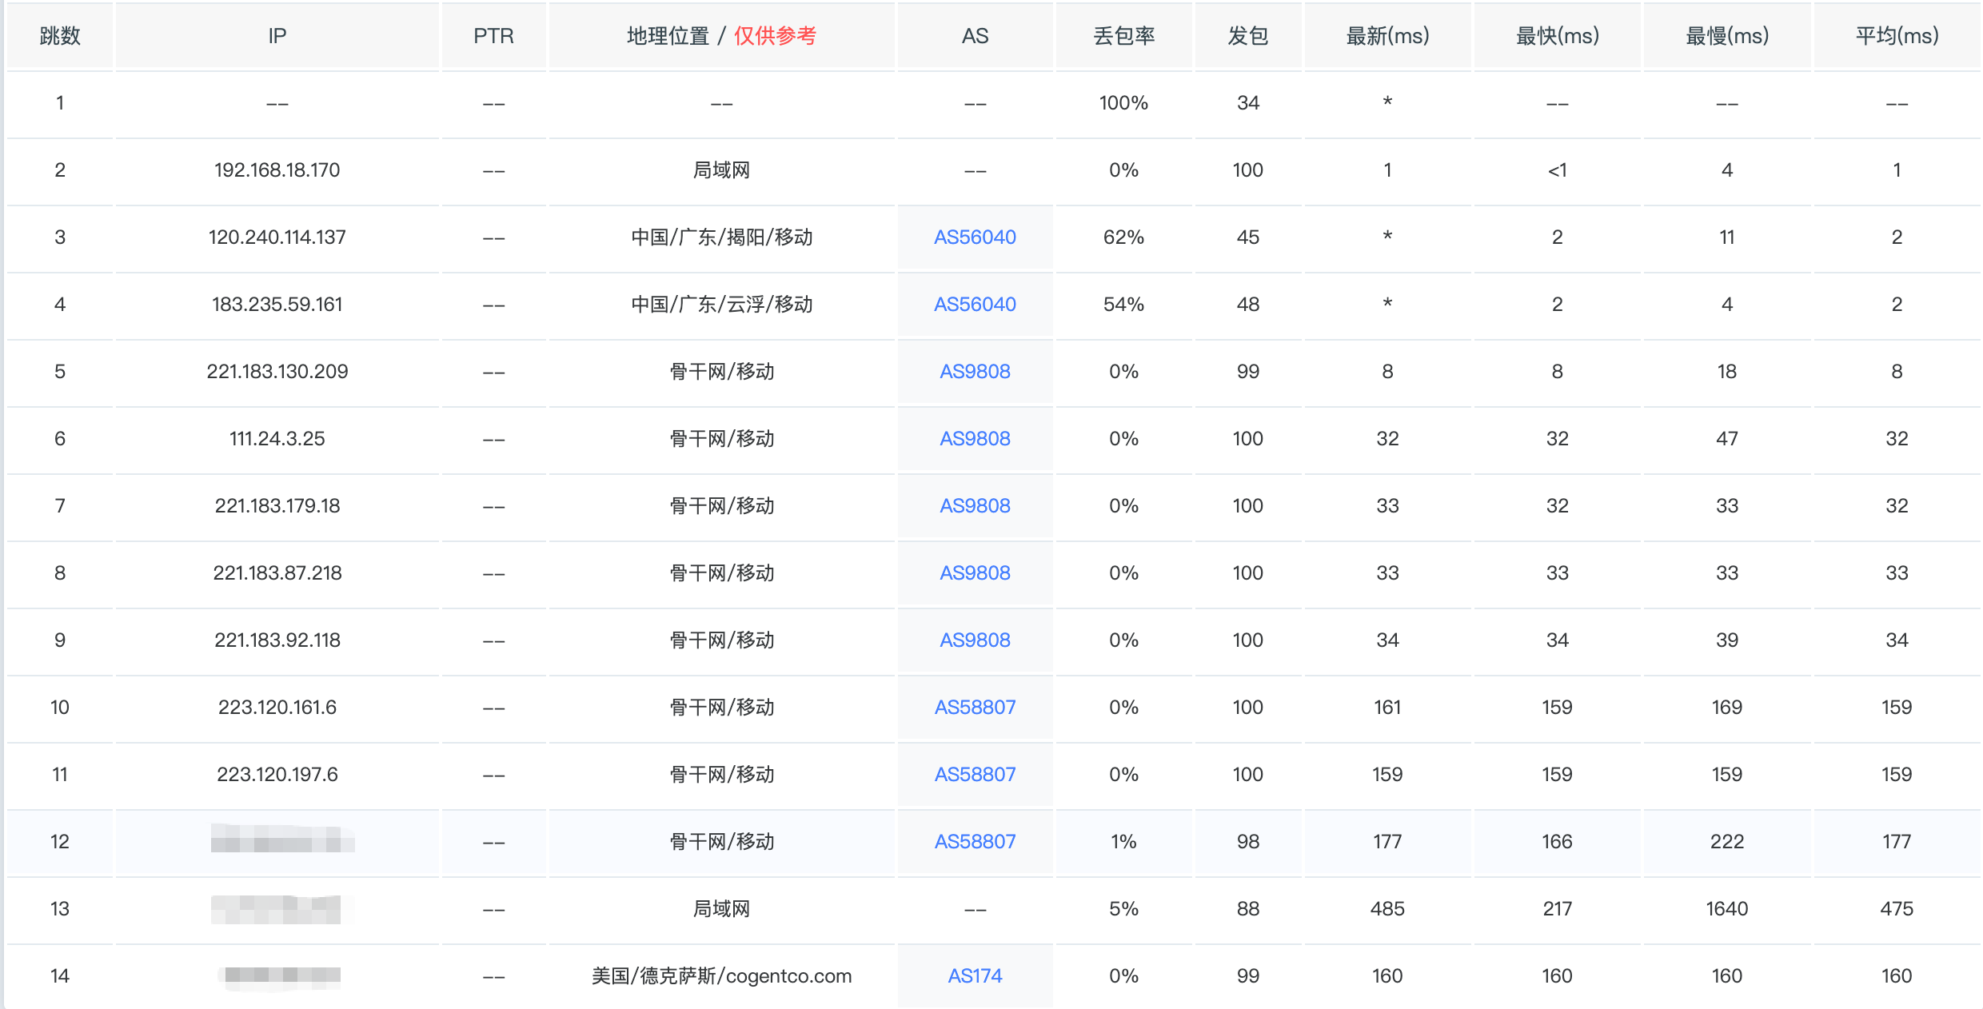
Task: Click the 最慢(ms) column header
Action: click(1727, 36)
